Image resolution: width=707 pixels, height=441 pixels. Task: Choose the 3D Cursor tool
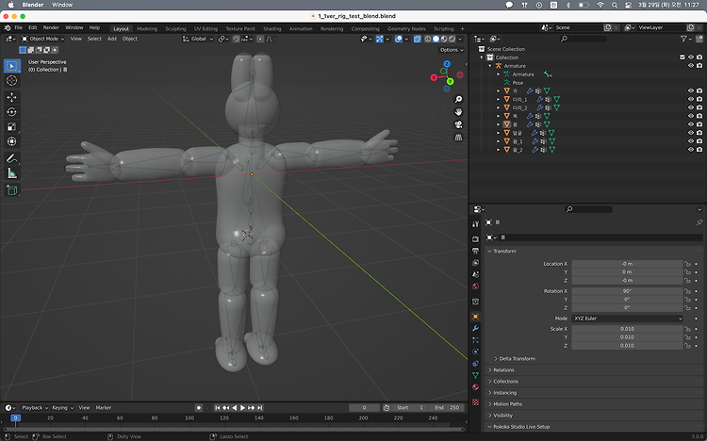click(x=12, y=81)
